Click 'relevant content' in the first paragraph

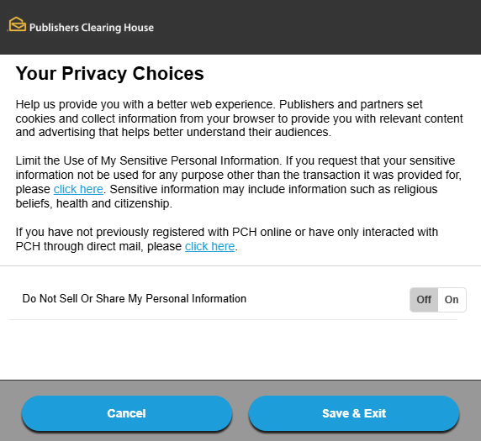pos(421,118)
